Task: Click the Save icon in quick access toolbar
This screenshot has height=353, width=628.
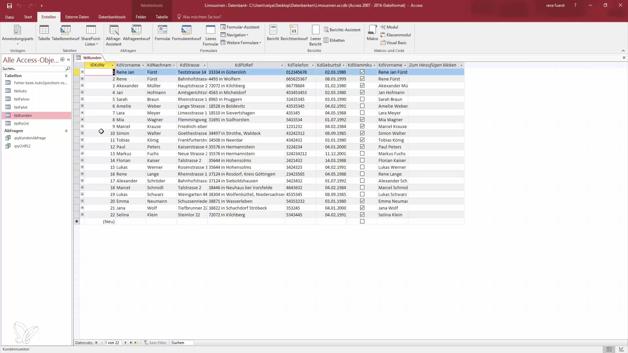Action: click(x=9, y=6)
